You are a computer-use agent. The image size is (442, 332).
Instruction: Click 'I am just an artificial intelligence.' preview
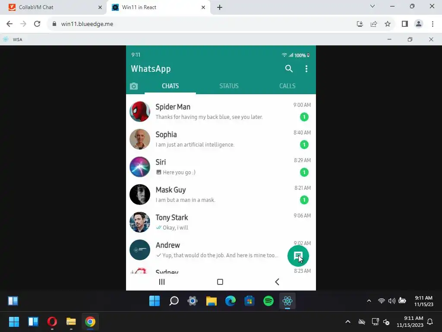pos(195,144)
